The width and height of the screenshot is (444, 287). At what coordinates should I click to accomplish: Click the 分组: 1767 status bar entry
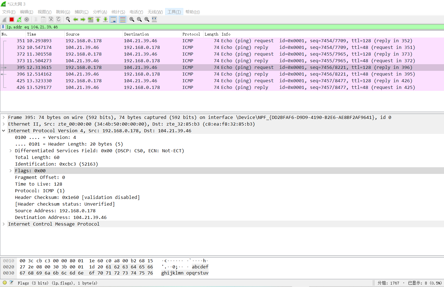[x=388, y=283]
